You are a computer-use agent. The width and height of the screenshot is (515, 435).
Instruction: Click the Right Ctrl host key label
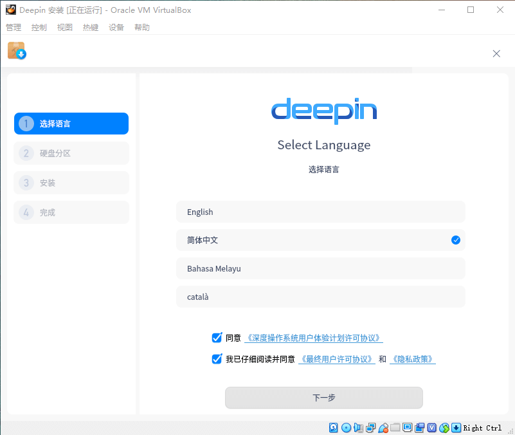(482, 428)
